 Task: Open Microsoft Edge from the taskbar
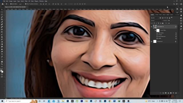(49, 101)
